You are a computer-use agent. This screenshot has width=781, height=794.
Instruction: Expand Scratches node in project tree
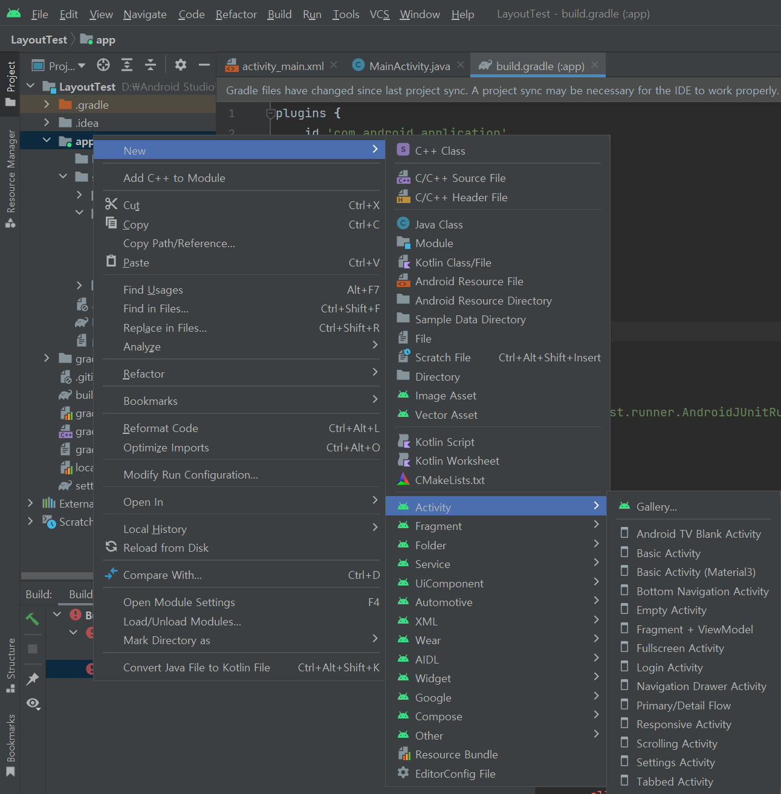pos(30,521)
